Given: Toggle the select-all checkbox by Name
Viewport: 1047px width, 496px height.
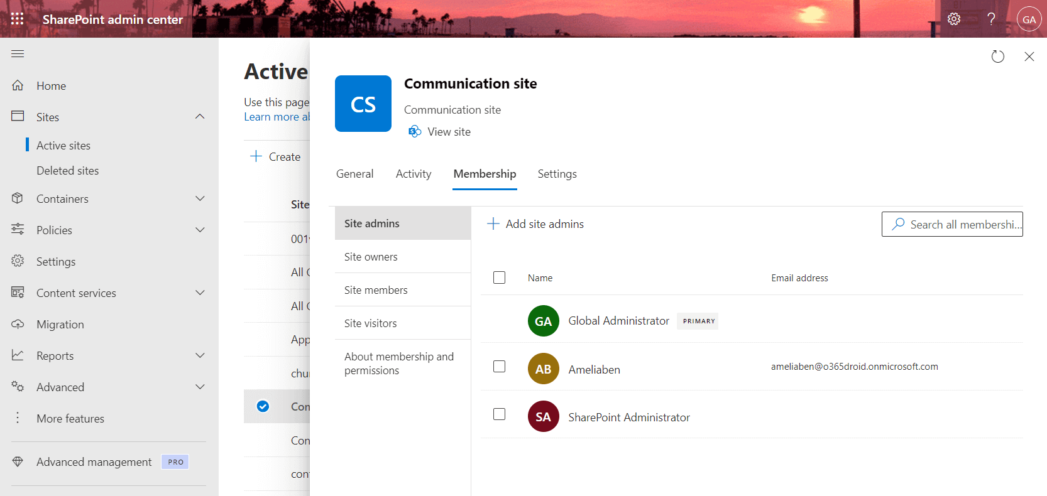Looking at the screenshot, I should coord(499,278).
